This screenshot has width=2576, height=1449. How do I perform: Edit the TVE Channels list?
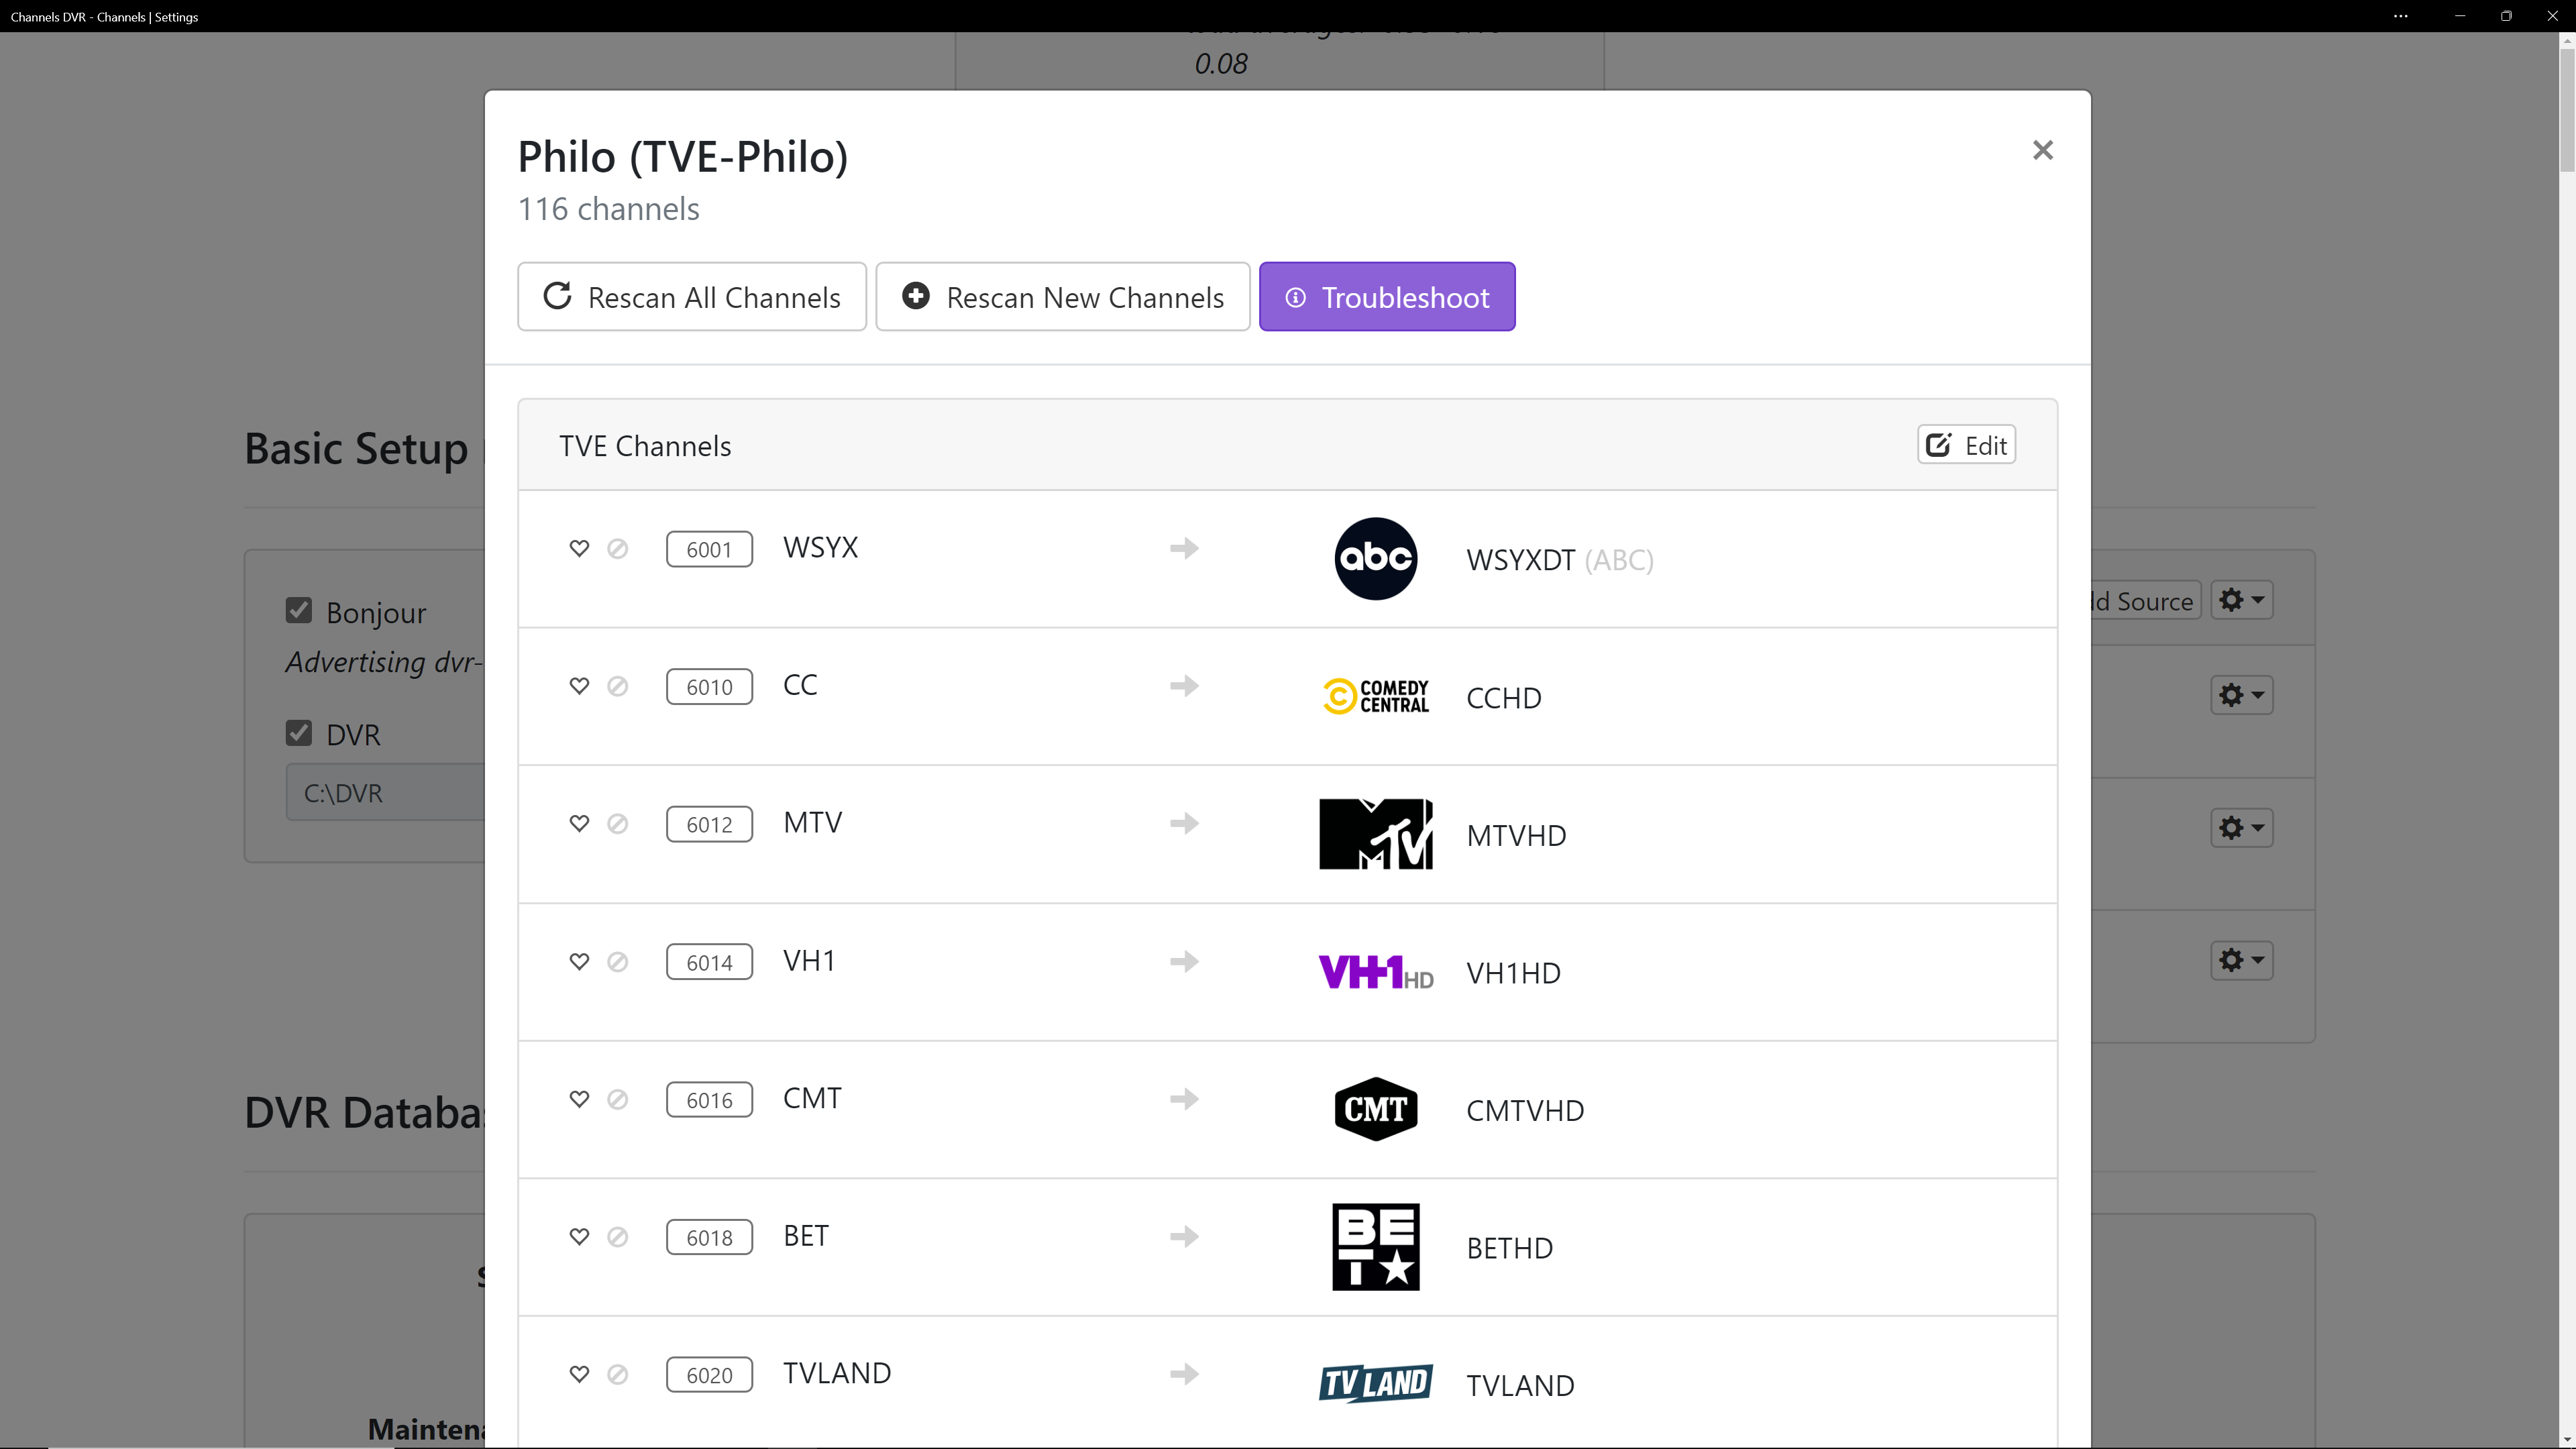[x=1965, y=445]
